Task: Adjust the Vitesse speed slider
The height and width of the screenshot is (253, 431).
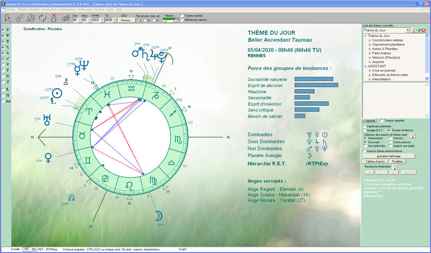Action: 170,20
